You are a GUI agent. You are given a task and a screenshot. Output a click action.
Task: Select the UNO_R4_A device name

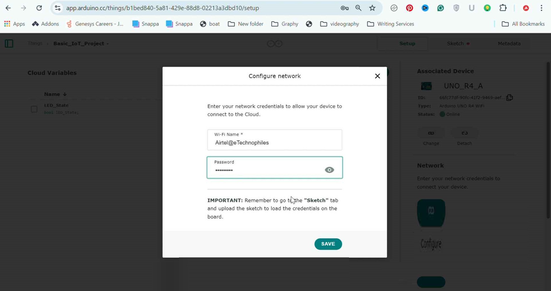point(463,86)
